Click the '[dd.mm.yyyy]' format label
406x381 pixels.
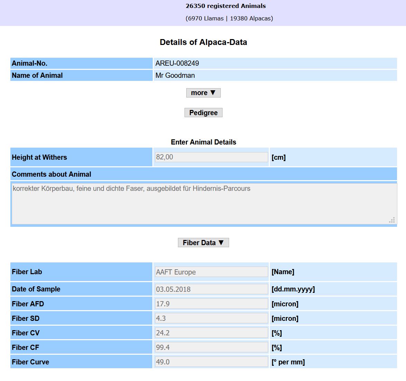(293, 289)
